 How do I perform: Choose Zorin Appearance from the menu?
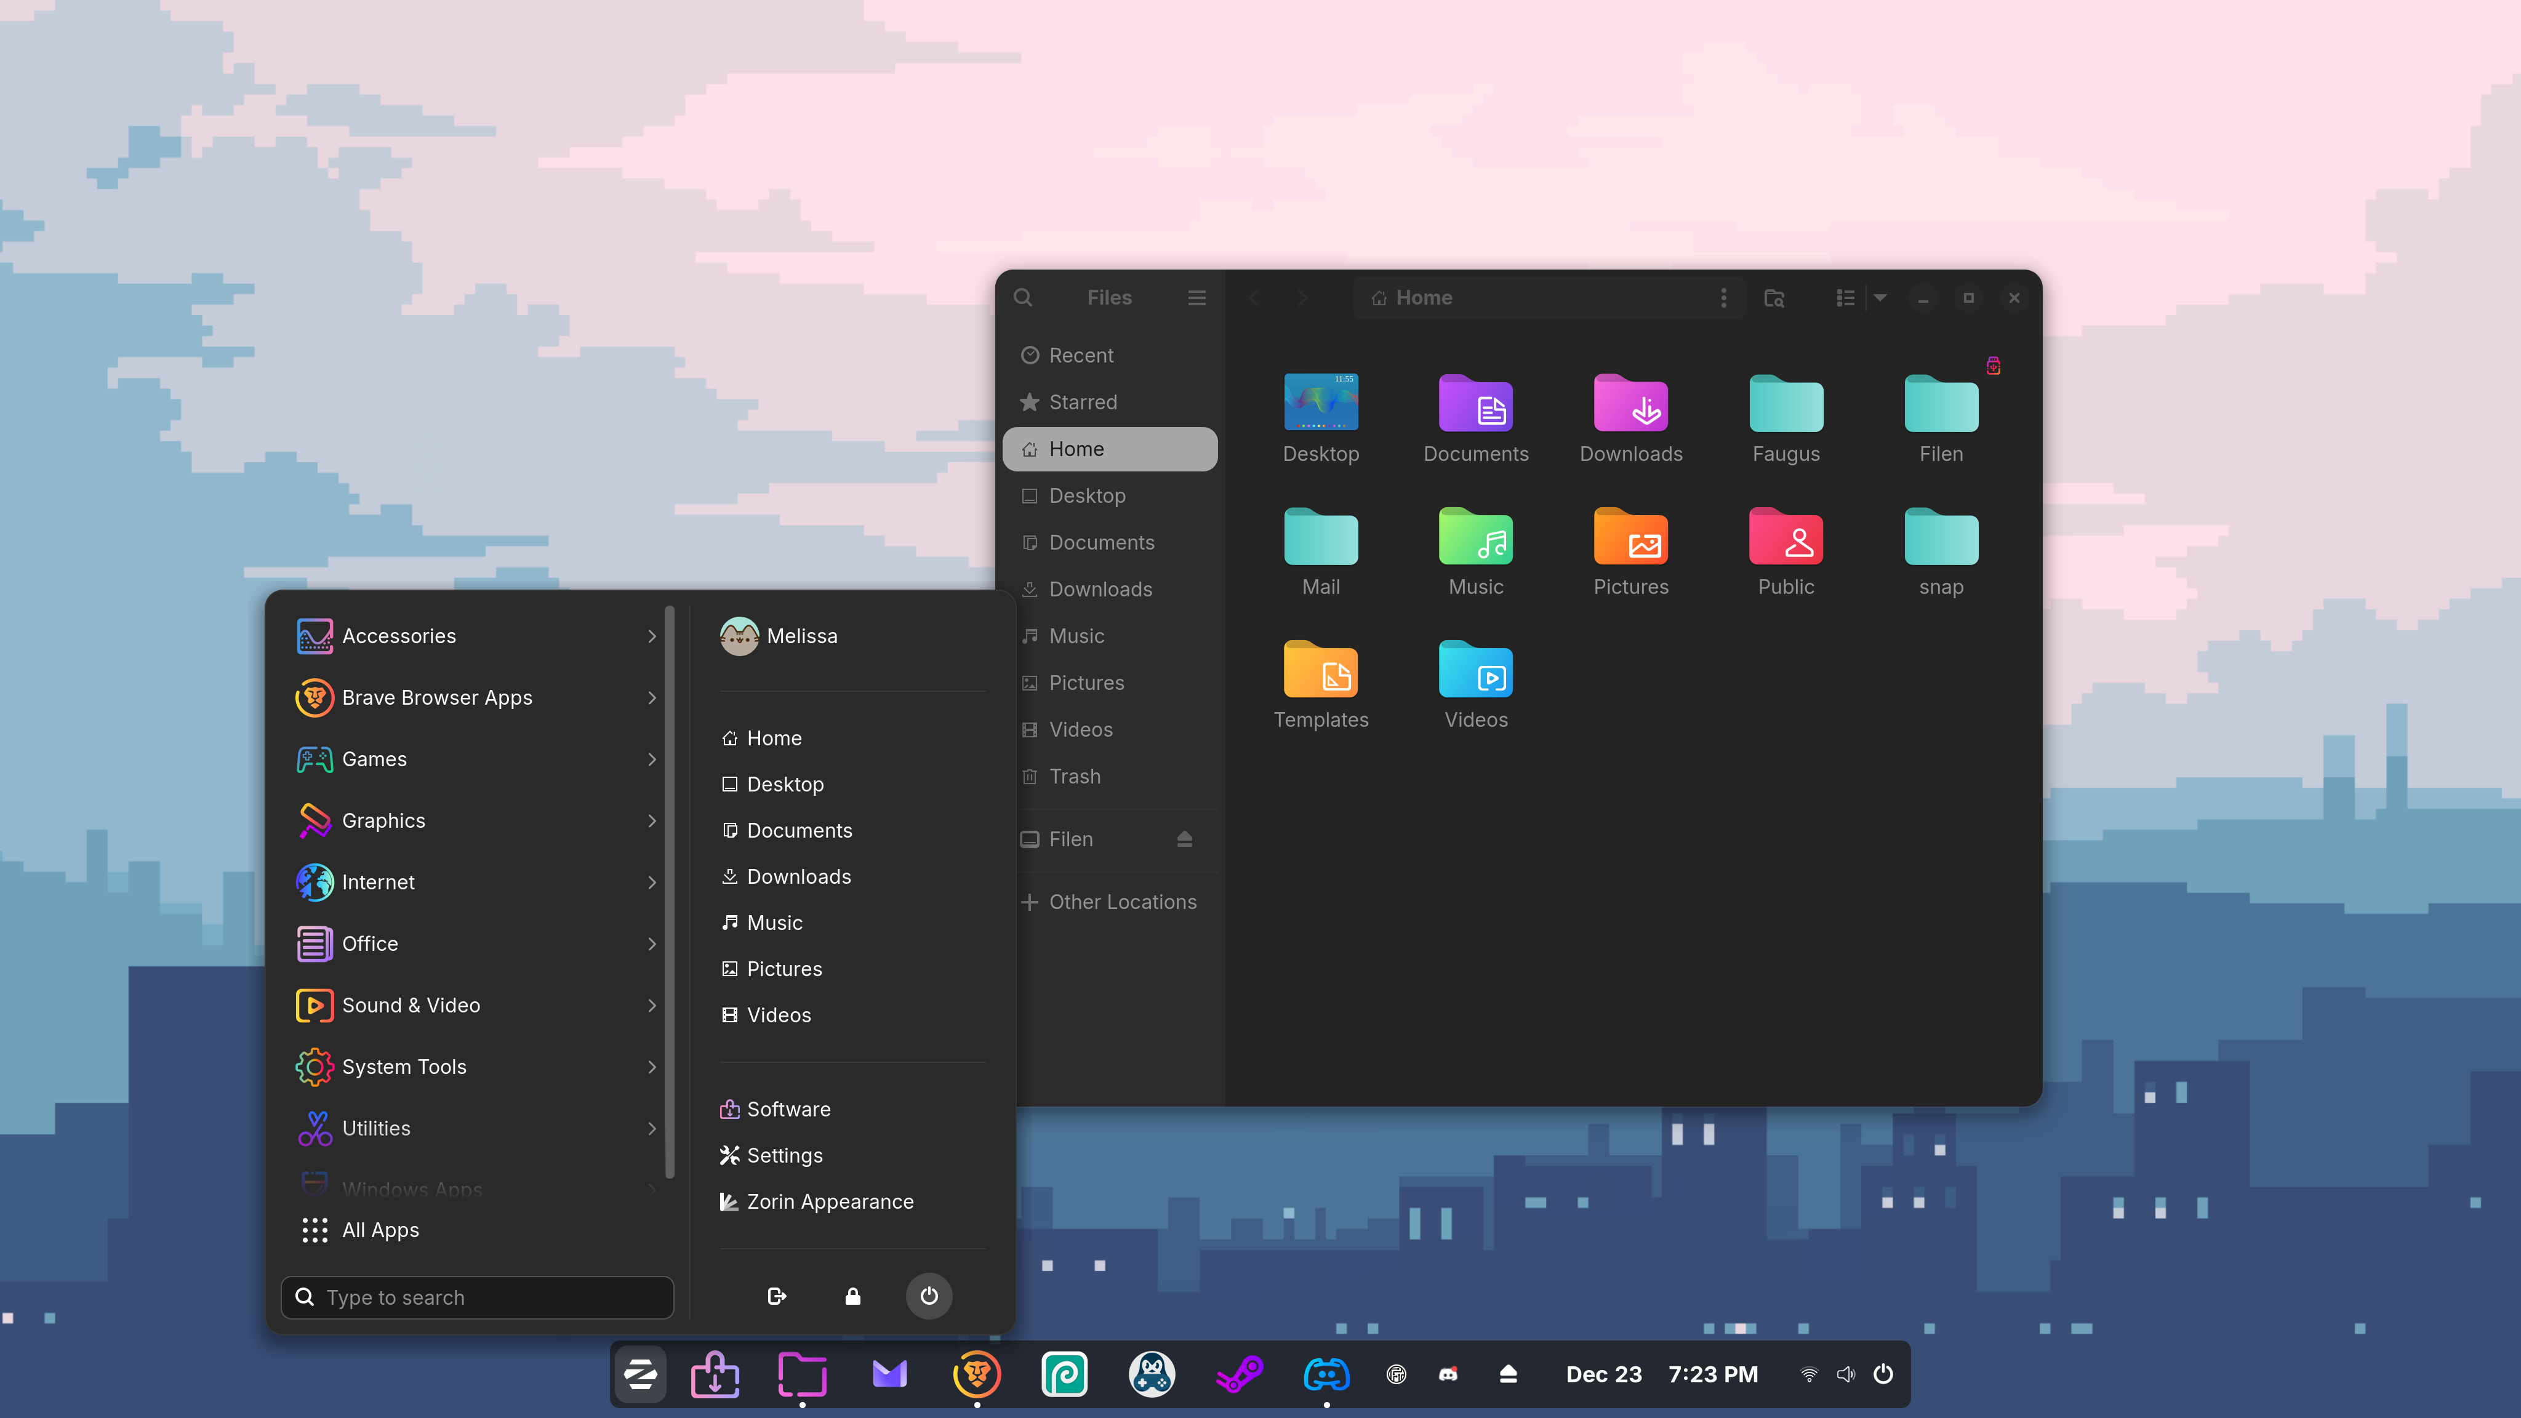(x=829, y=1202)
